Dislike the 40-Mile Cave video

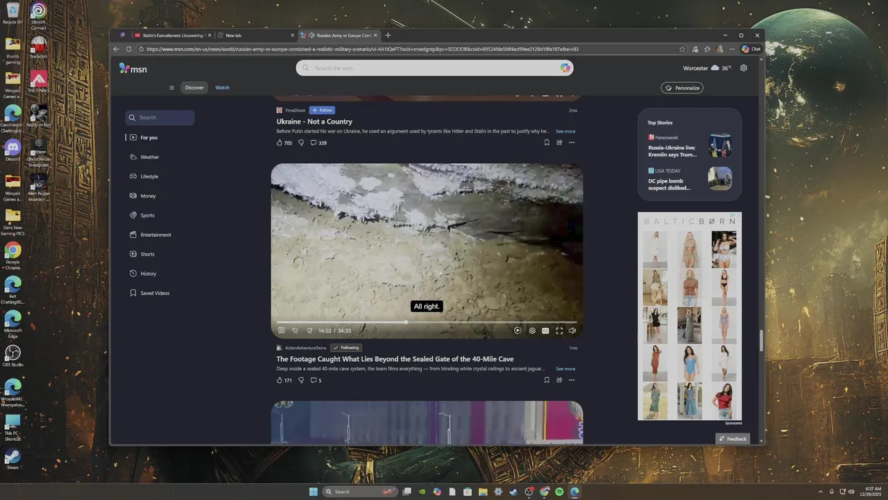301,380
